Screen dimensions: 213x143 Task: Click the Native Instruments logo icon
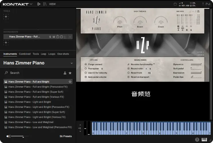tap(208, 4)
